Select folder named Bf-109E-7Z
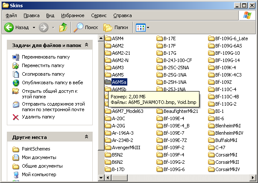This screenshot has height=183, width=258. pos(175,140)
